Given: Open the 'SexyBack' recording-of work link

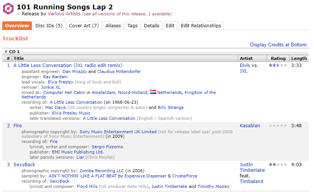Looking at the screenshot, I should tap(60, 181).
